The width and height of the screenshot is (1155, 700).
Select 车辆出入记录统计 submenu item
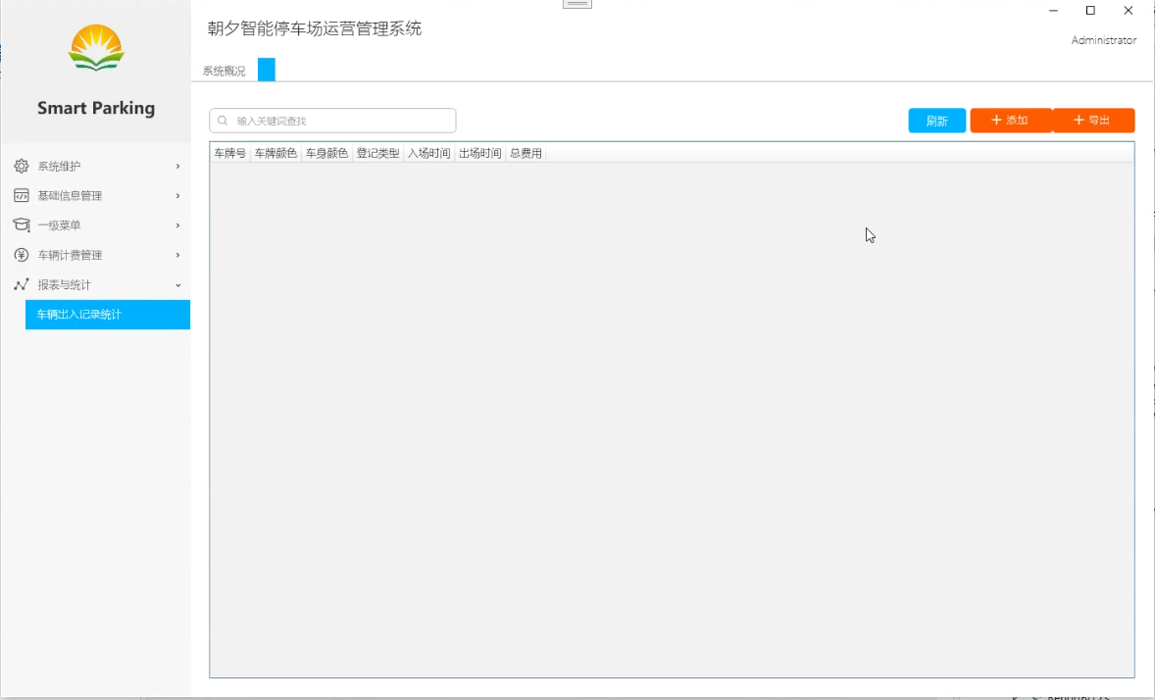click(108, 315)
